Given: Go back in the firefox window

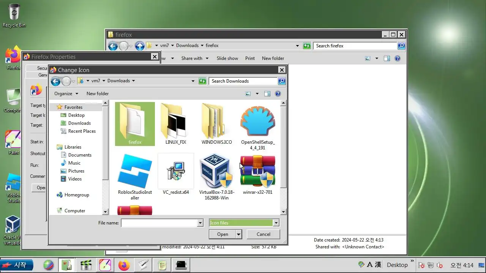Looking at the screenshot, I should tap(113, 46).
